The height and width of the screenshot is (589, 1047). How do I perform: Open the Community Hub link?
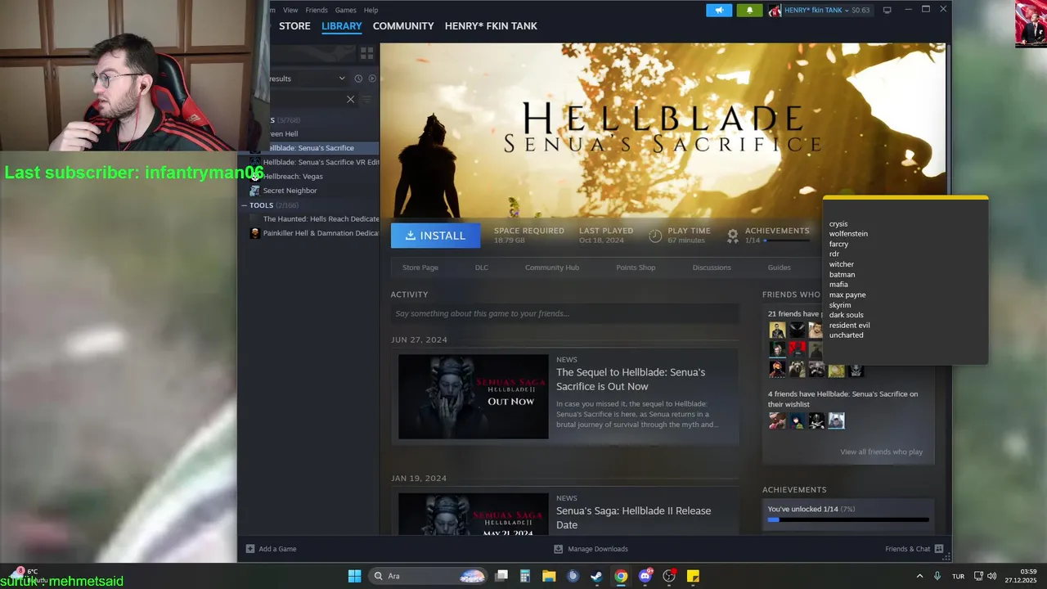click(552, 268)
